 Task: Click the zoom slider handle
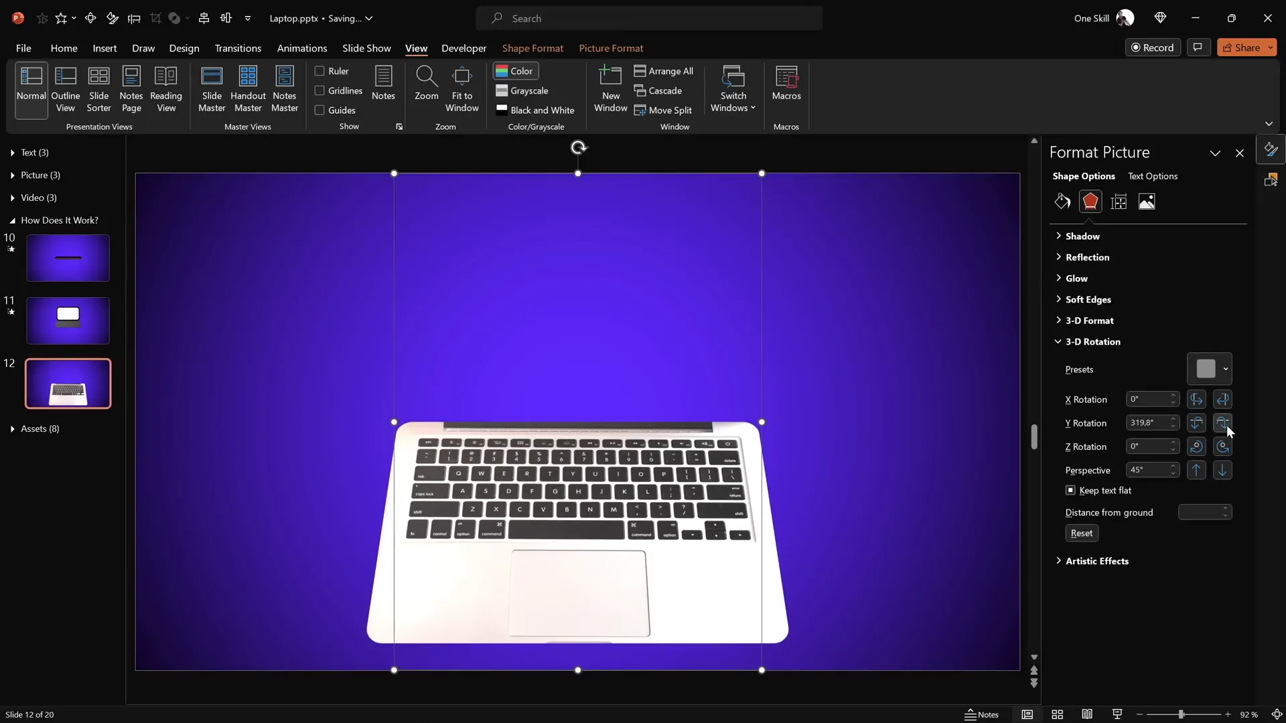tap(1182, 714)
